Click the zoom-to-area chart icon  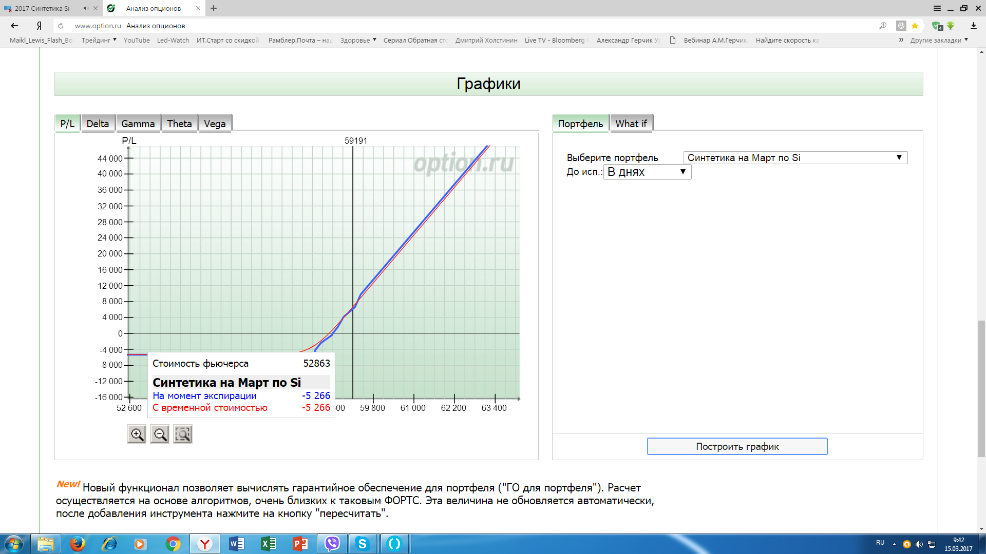[183, 434]
